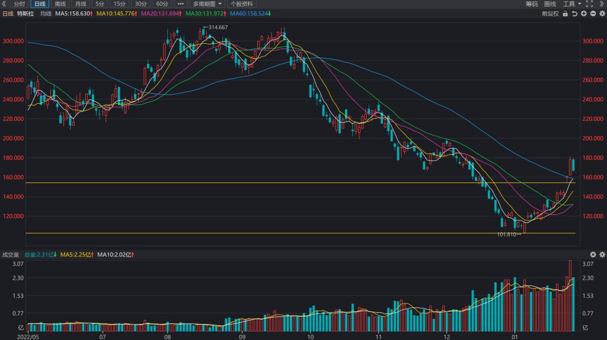
Task: Open the 多周期图 dropdown
Action: (207, 4)
